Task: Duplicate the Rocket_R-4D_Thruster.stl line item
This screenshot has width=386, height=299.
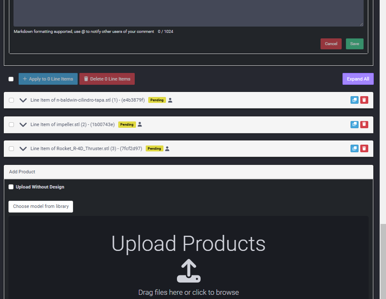Action: pos(355,148)
